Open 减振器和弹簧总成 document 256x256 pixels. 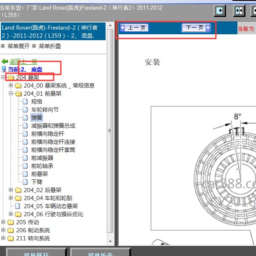53,126
